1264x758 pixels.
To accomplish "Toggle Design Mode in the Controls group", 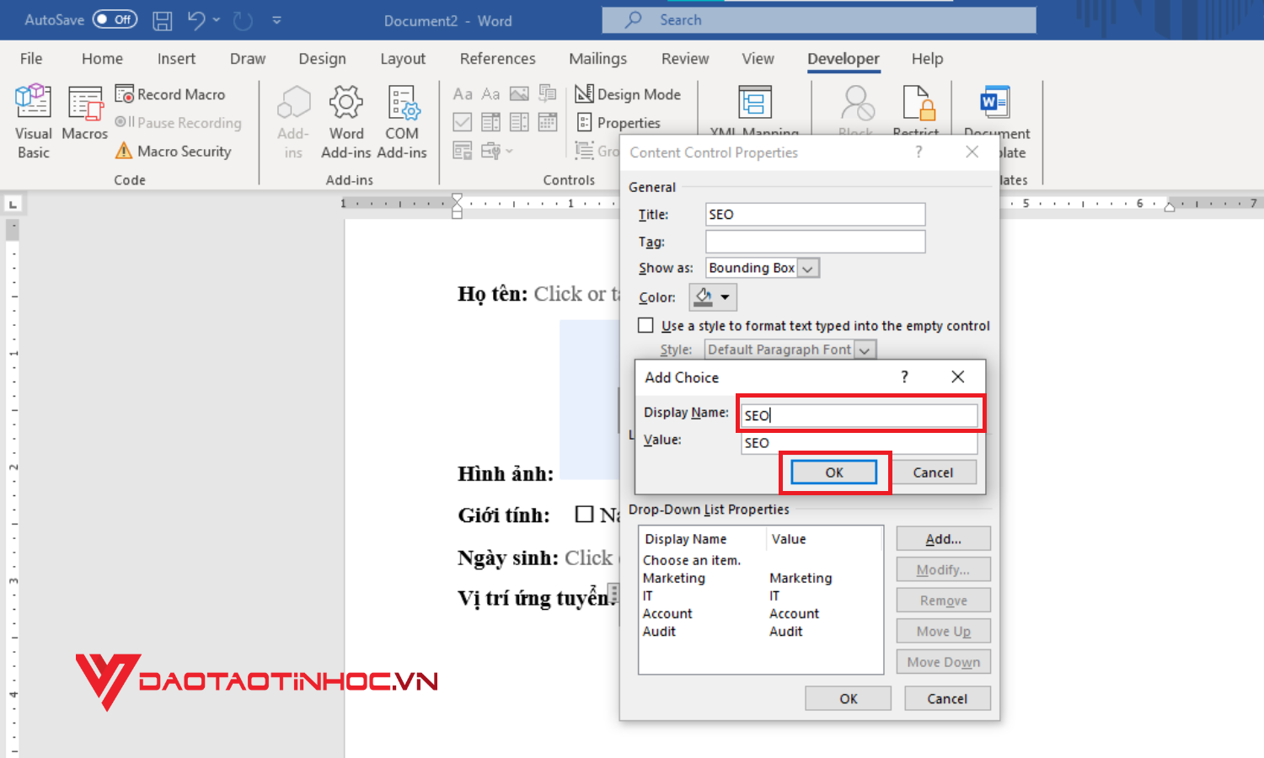I will click(x=628, y=93).
